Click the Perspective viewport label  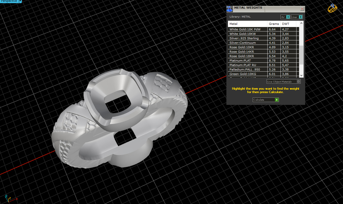pyautogui.click(x=9, y=1)
